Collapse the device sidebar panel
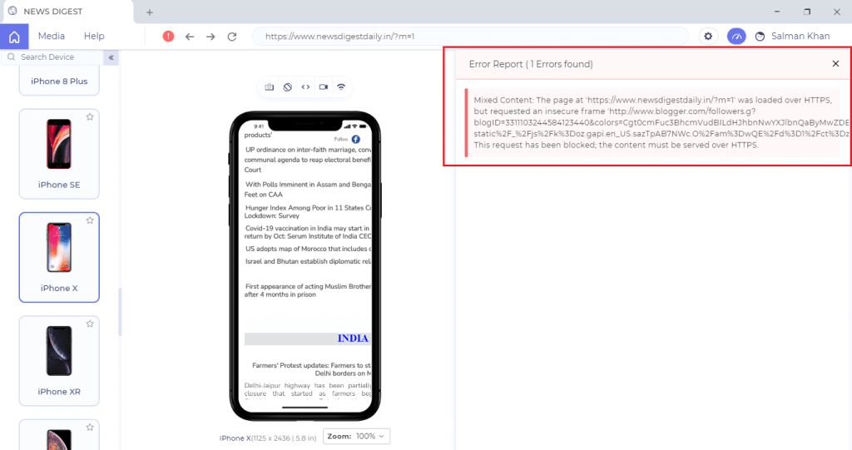852x450 pixels. 111,57
